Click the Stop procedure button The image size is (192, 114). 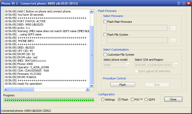[157, 85]
